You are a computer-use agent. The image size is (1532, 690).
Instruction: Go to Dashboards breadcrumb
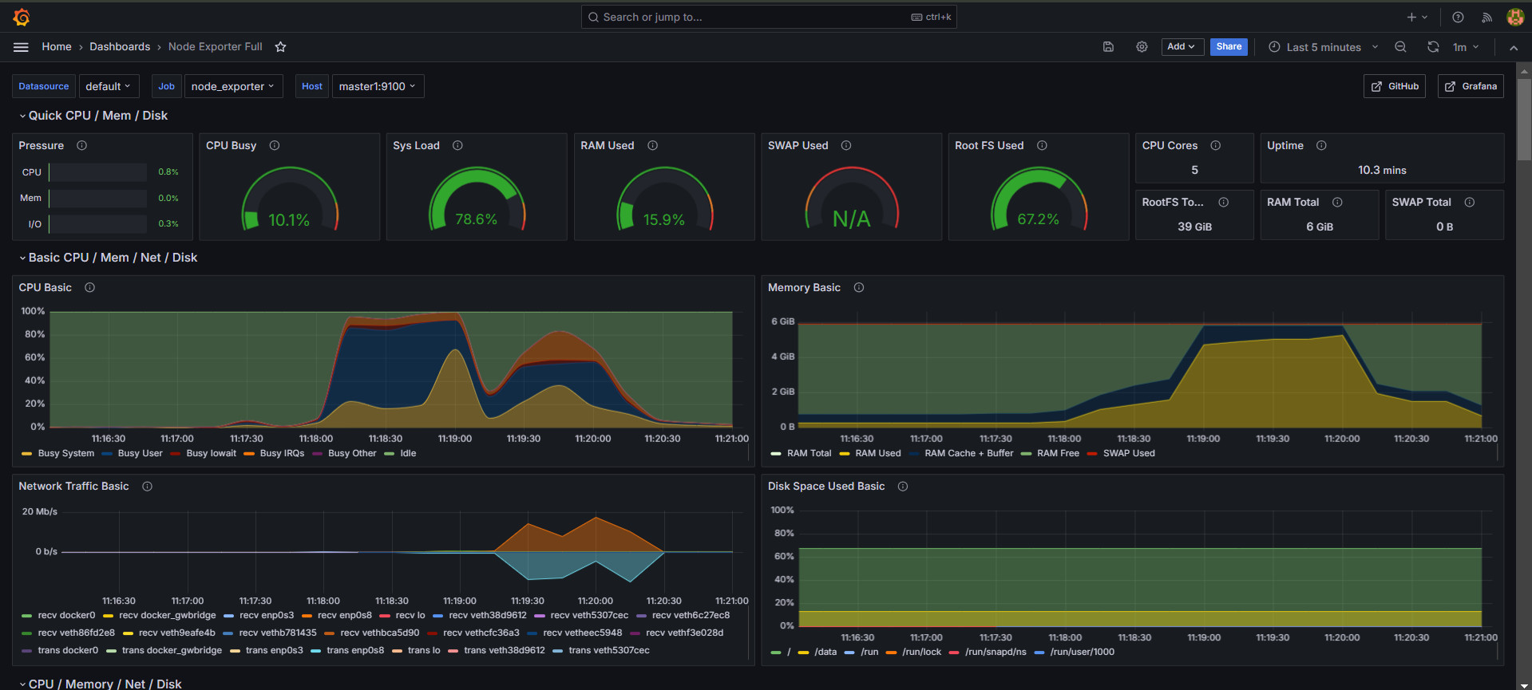120,47
